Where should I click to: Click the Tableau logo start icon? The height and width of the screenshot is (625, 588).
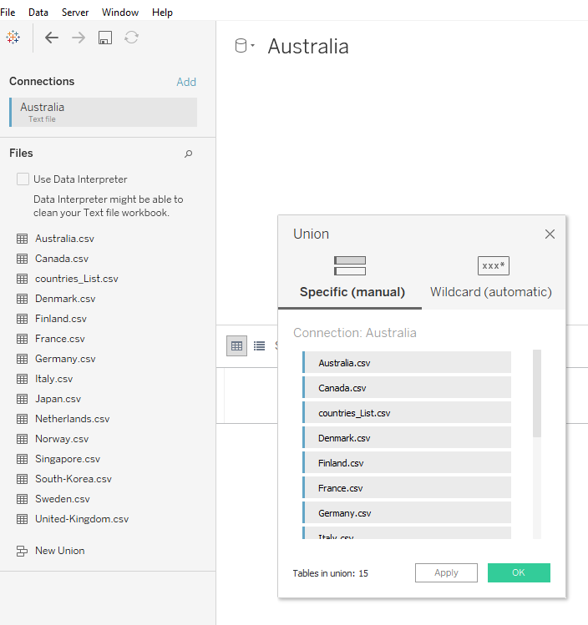[13, 38]
